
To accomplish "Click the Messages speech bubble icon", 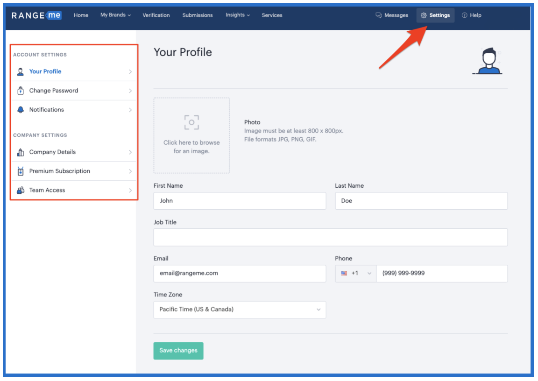I will point(379,15).
